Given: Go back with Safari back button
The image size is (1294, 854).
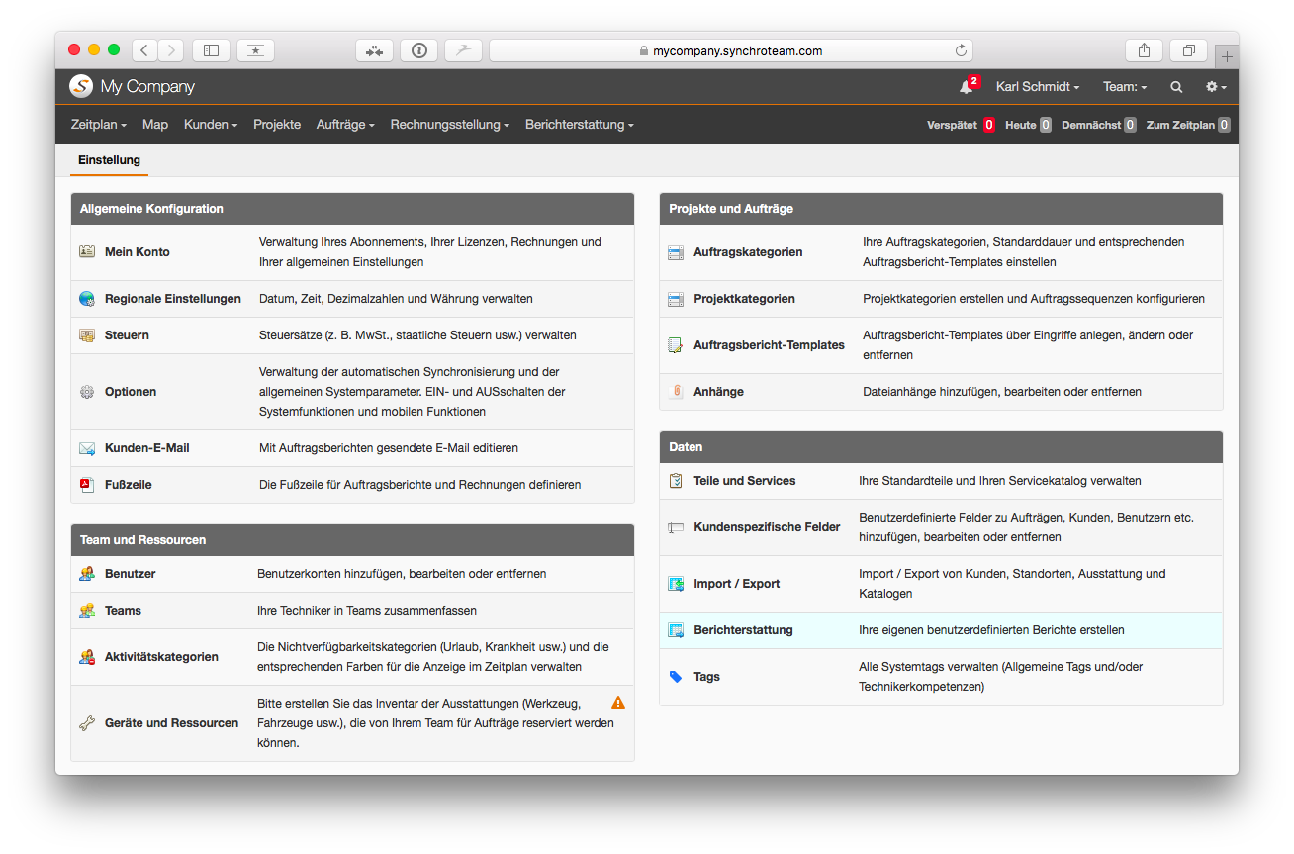Looking at the screenshot, I should pos(144,50).
